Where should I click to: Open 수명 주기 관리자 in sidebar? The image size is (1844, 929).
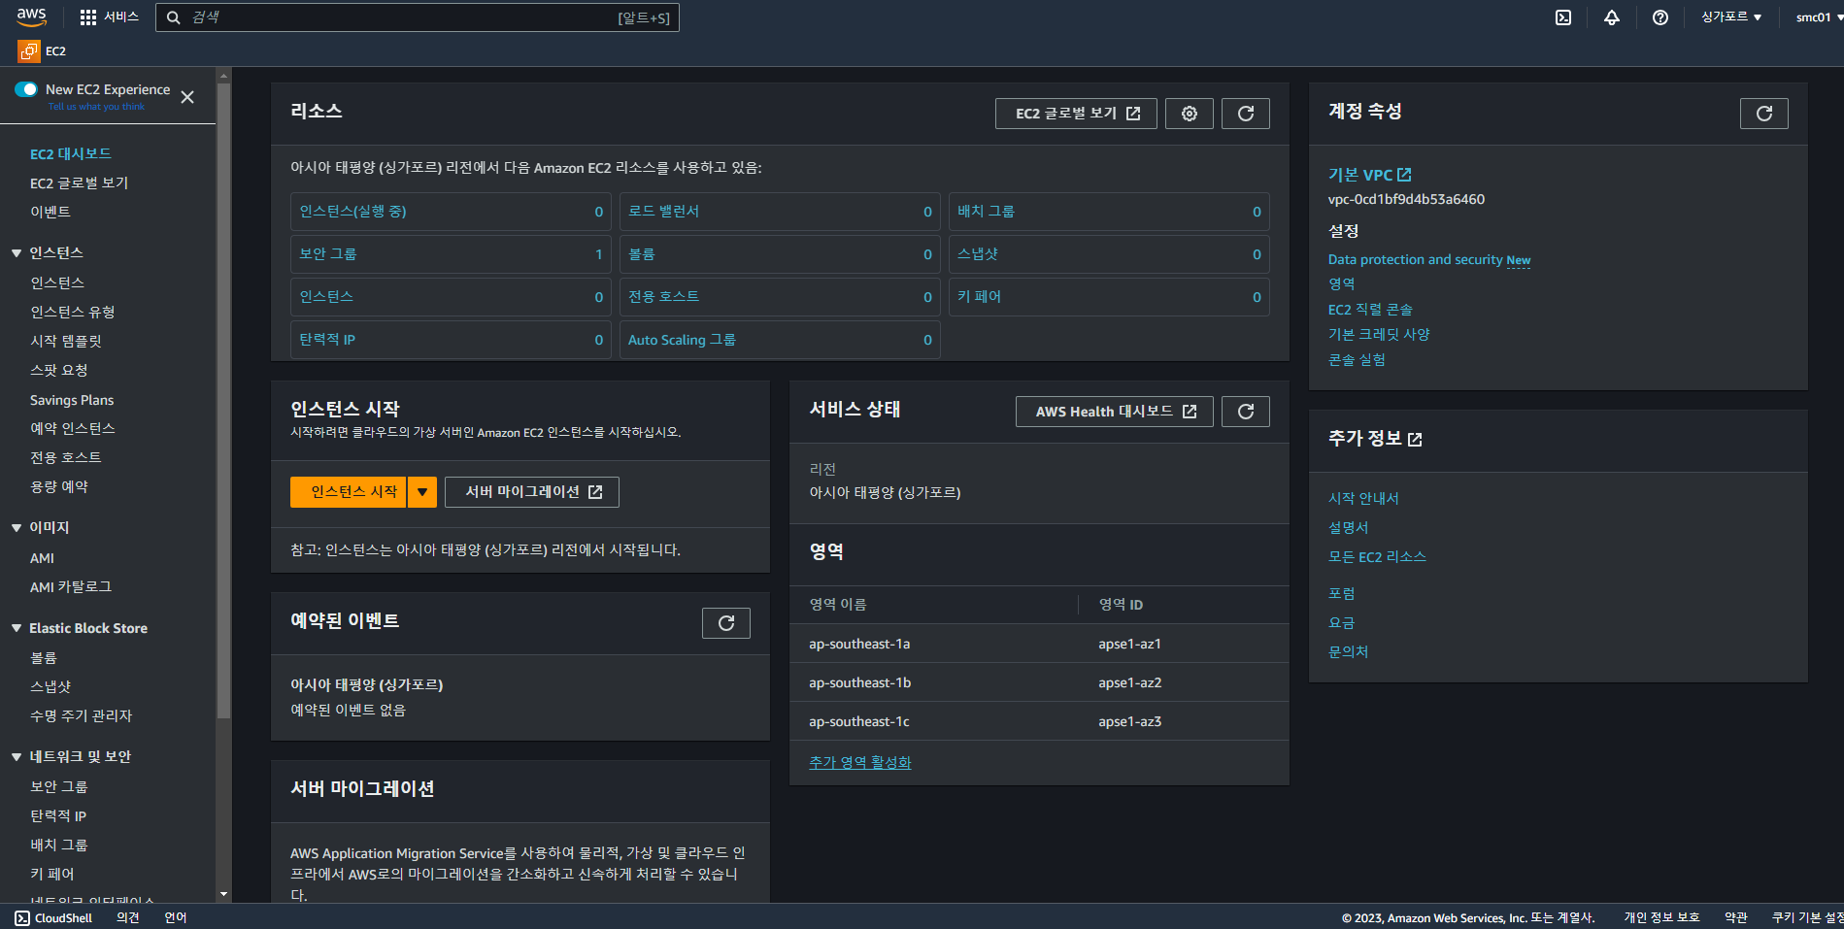pos(82,715)
